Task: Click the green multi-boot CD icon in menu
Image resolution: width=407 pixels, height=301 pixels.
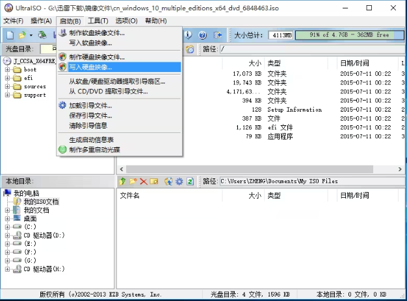Action: 62,149
